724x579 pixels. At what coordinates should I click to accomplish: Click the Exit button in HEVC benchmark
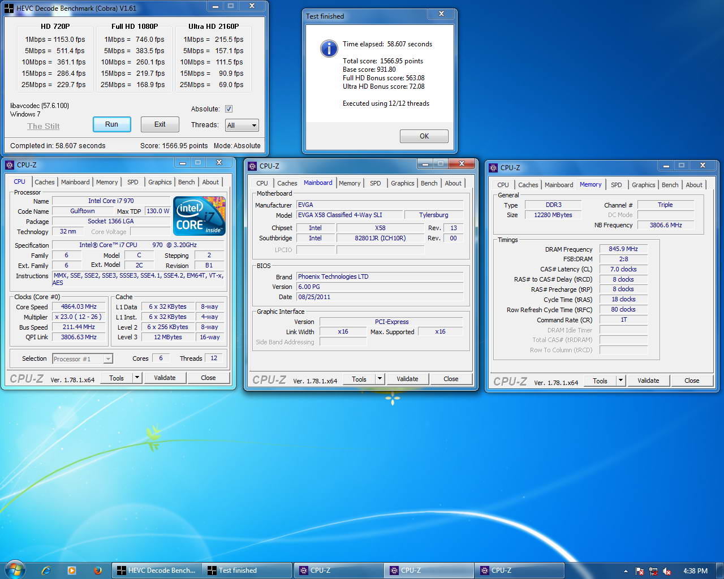click(x=160, y=124)
